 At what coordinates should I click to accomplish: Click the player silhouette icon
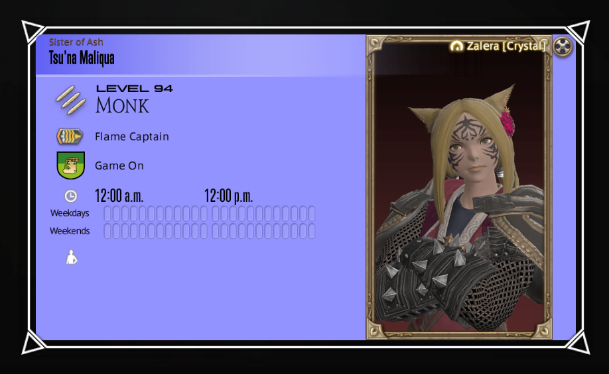[x=71, y=257]
